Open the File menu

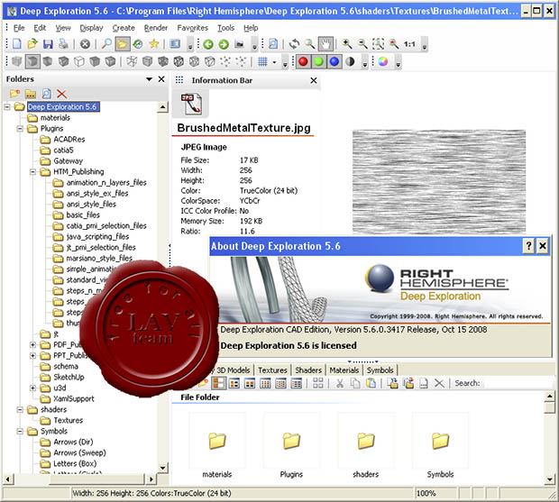pos(19,28)
